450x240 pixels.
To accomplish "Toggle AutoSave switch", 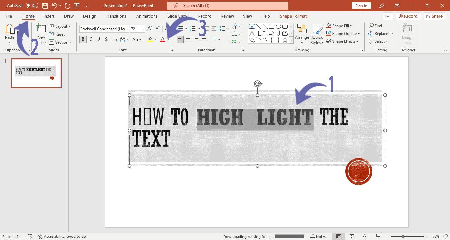I will point(32,6).
